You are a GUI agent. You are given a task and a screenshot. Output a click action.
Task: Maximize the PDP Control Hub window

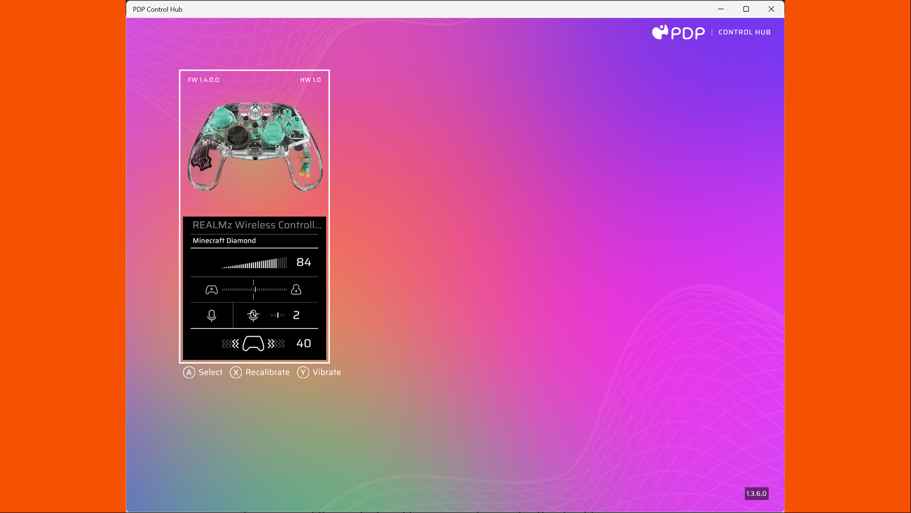tap(746, 9)
